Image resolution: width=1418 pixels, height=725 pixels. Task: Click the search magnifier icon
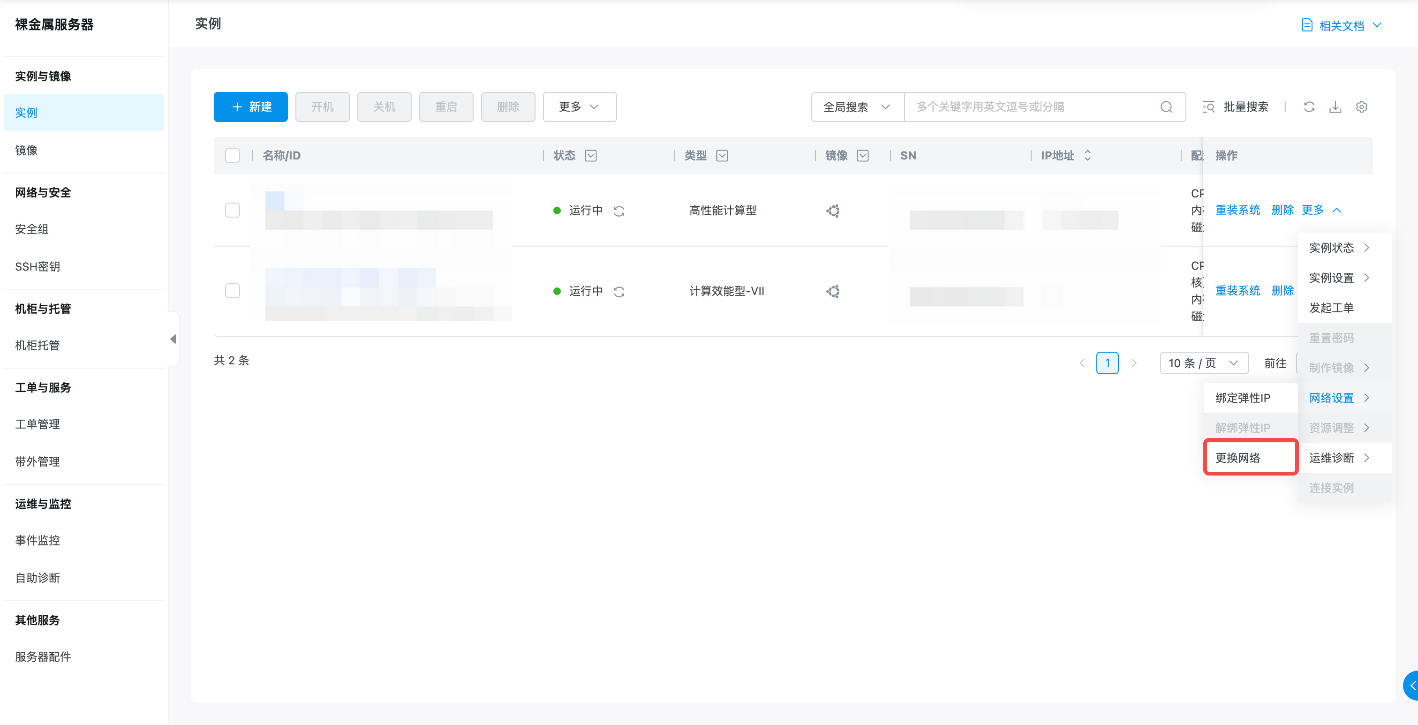click(1166, 107)
